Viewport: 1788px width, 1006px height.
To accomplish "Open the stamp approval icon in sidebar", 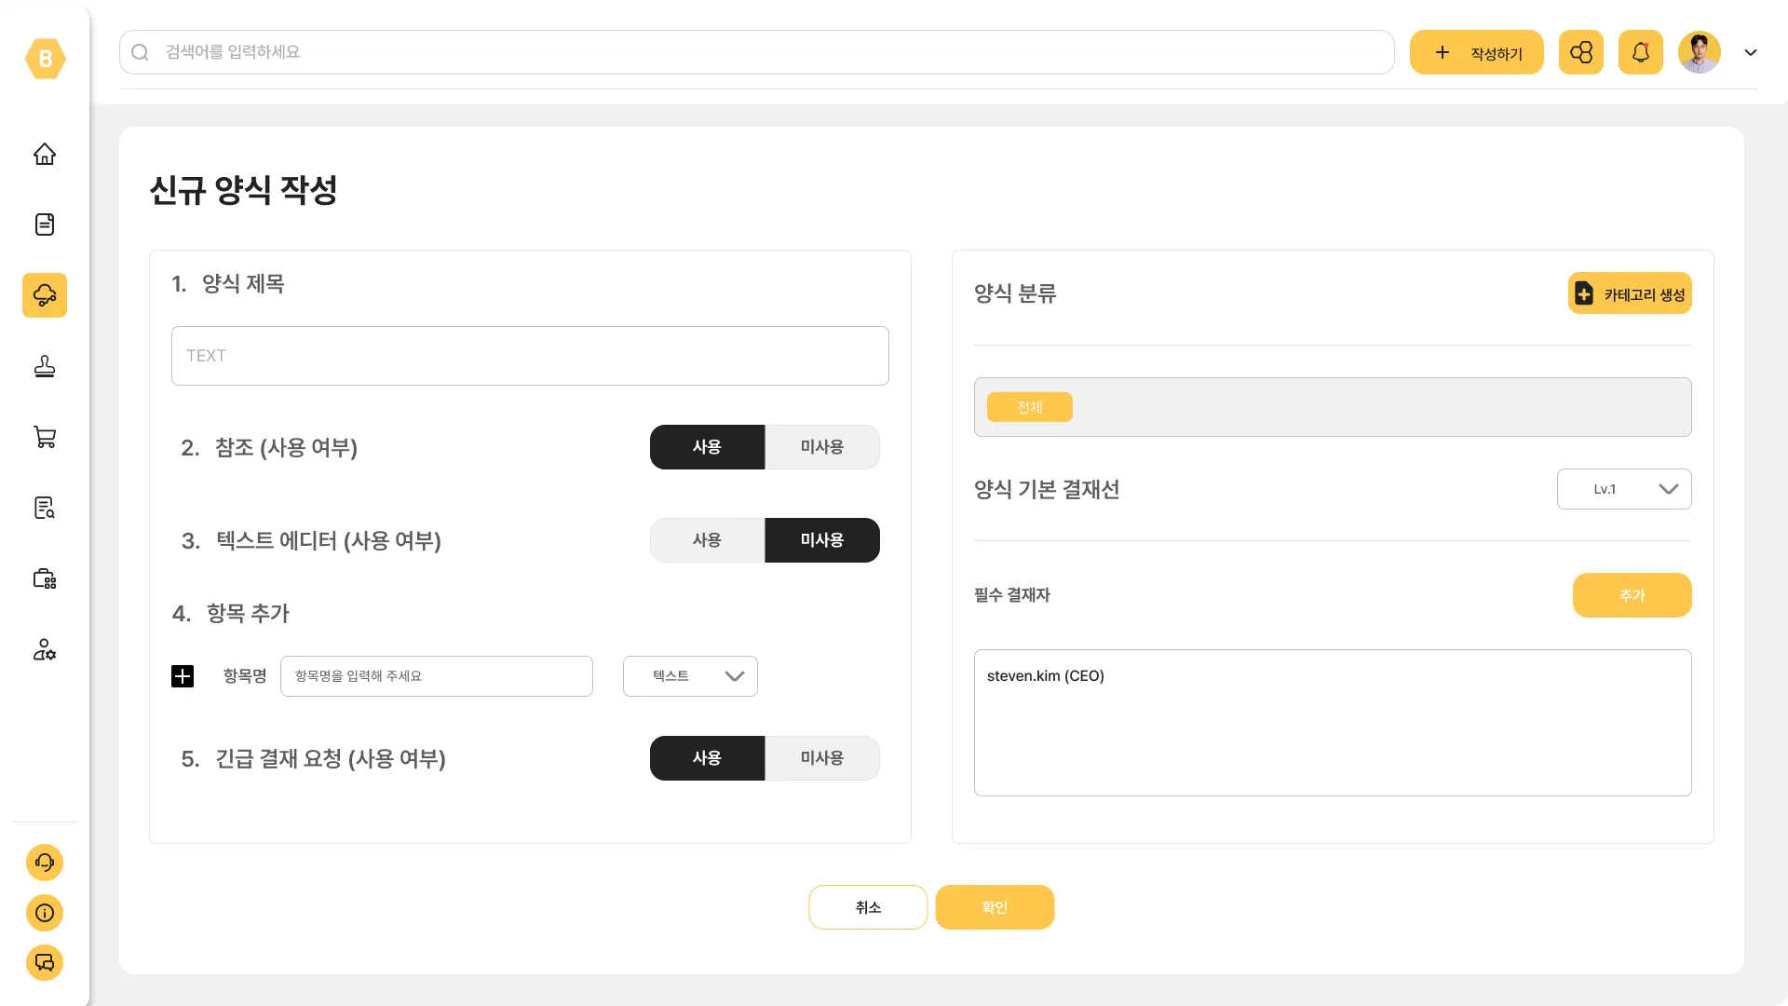I will (x=45, y=366).
